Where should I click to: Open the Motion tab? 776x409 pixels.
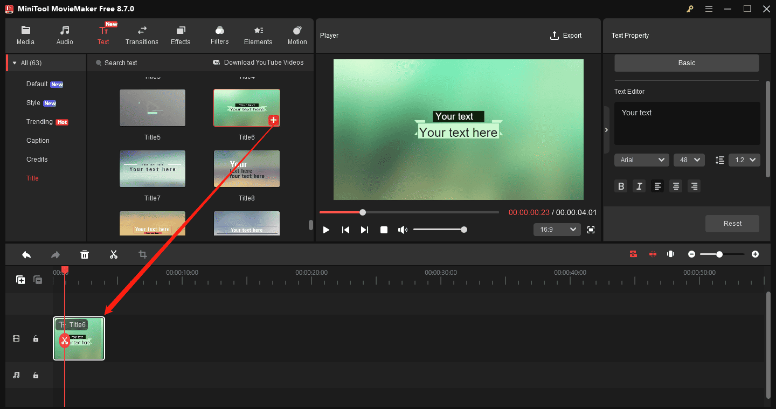297,36
